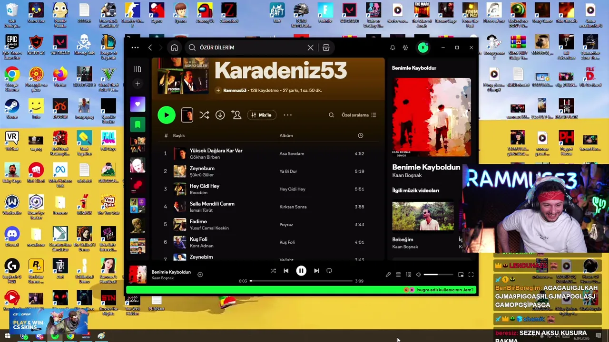Open more options for Karadeniz53 playlist

point(288,115)
